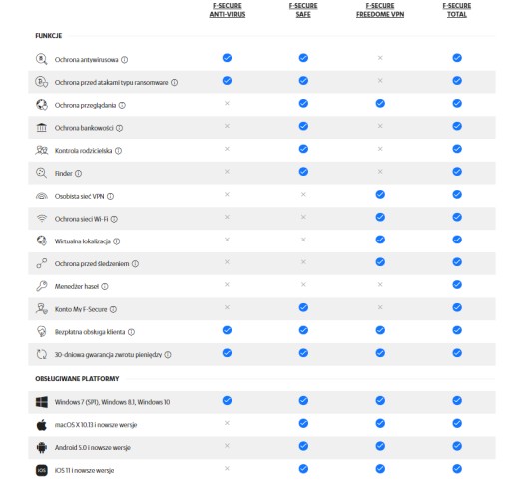Image resolution: width=511 pixels, height=482 pixels.
Task: Click info icon next to Ochrona antywirusowa
Action: pos(124,60)
